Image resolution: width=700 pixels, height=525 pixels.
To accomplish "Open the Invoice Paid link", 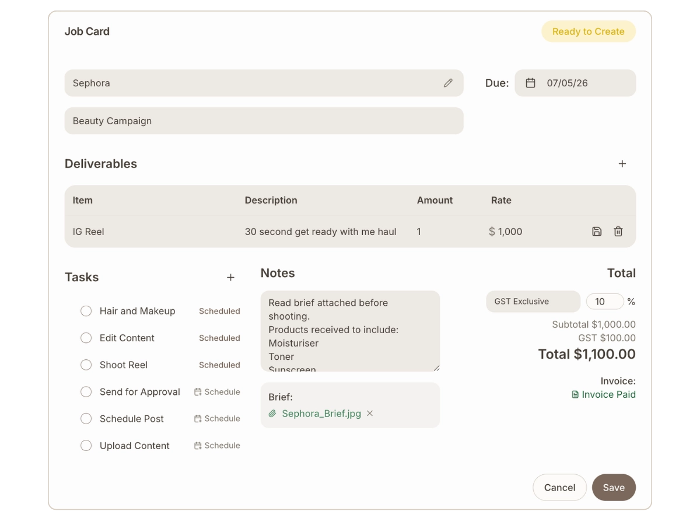I will (x=608, y=394).
